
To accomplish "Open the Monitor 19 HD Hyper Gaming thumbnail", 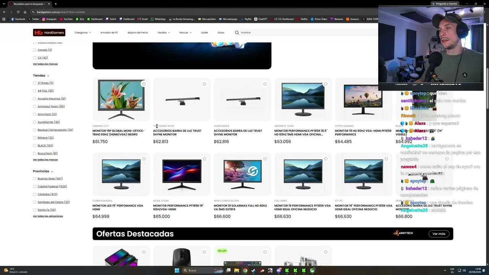I will pyautogui.click(x=363, y=99).
